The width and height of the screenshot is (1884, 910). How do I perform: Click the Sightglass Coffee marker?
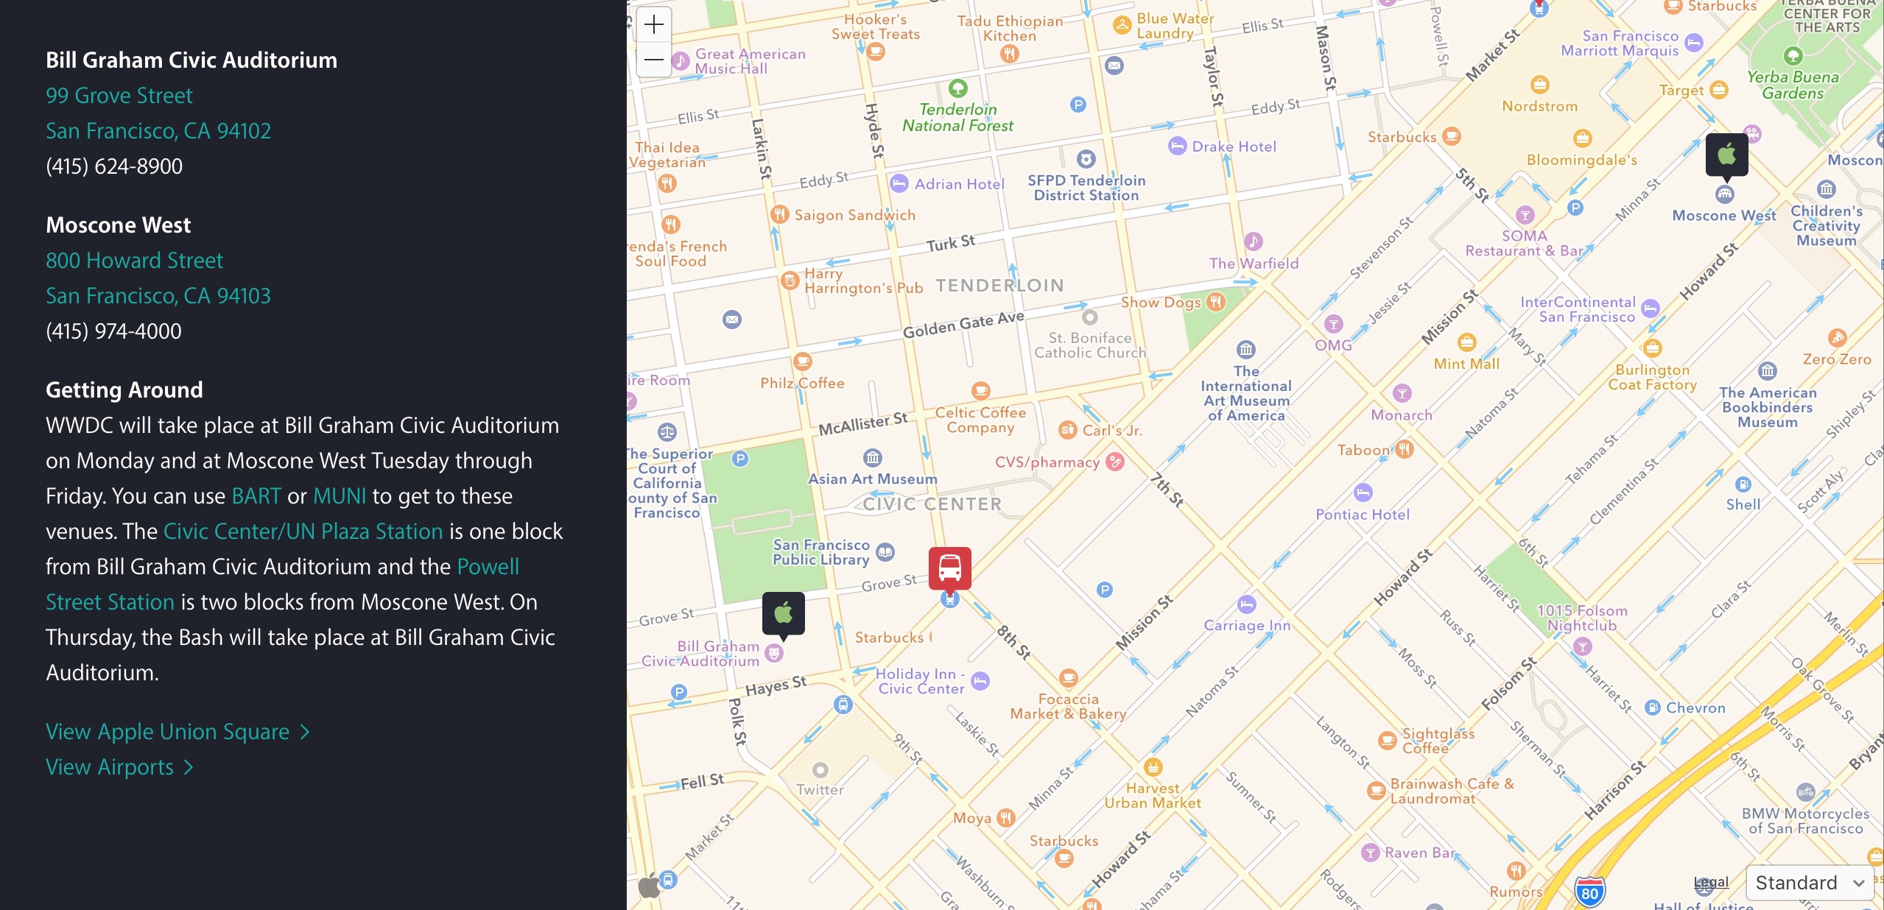click(1388, 740)
